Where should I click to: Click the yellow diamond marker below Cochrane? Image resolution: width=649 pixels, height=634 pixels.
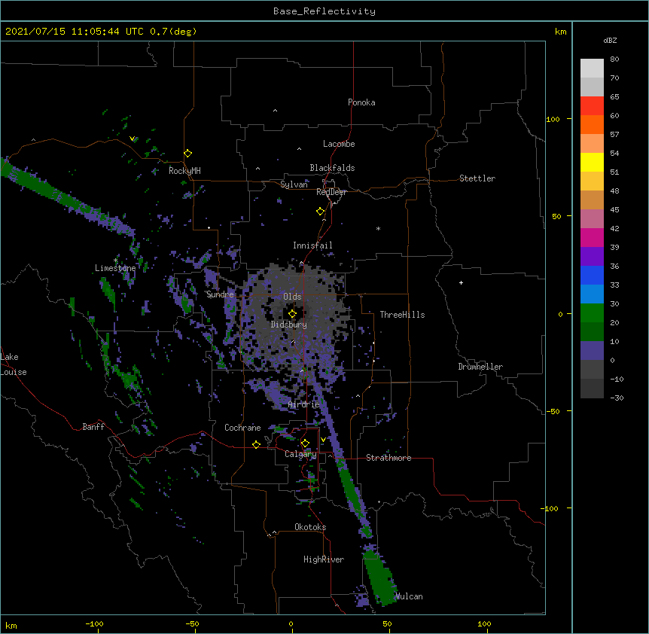[256, 444]
